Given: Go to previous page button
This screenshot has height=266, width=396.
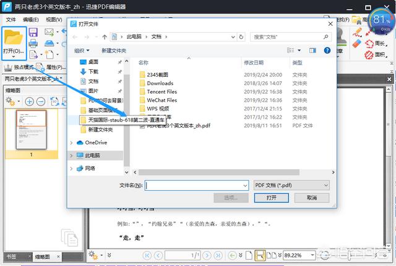Looking at the screenshot, I should click(x=158, y=256).
